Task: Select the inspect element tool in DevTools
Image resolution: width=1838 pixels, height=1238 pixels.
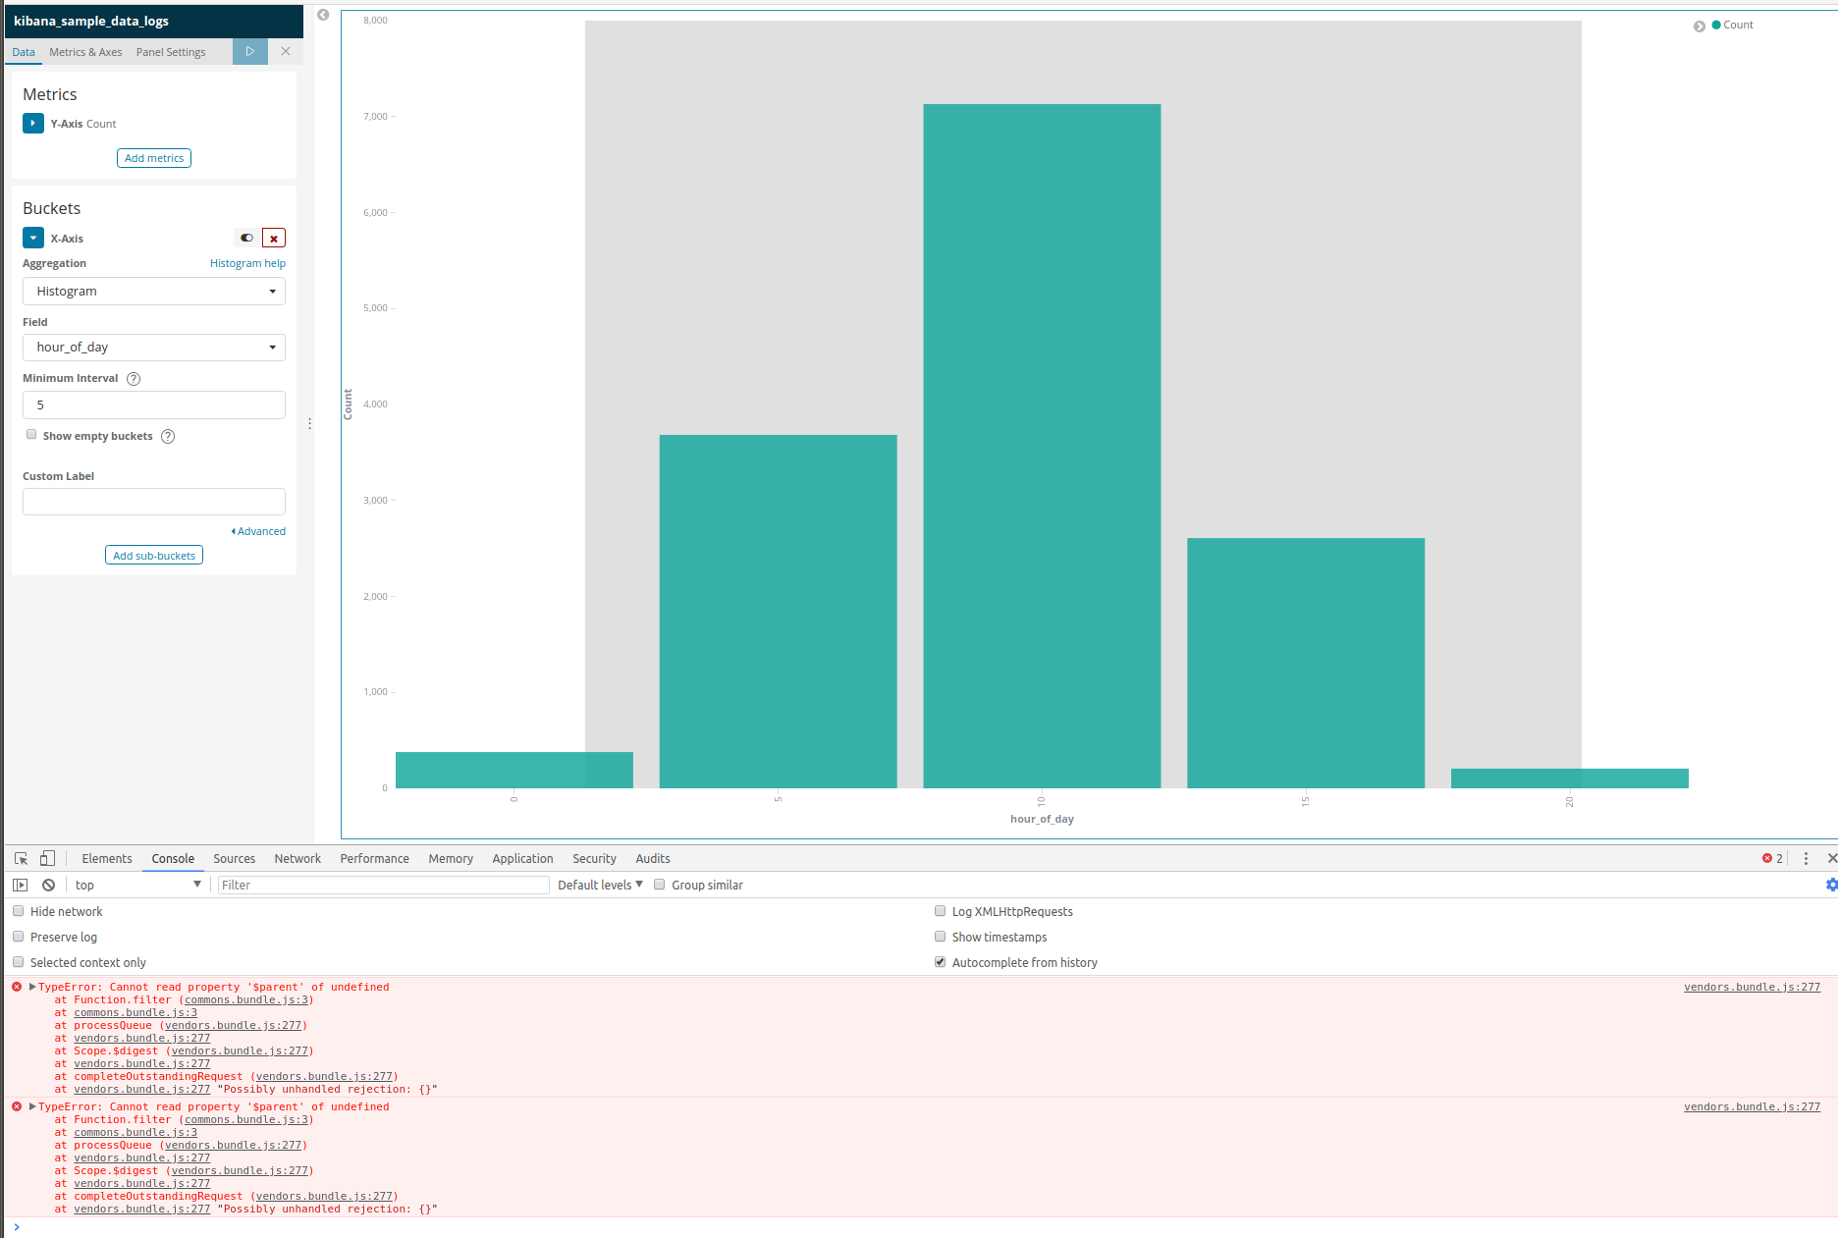Action: [x=20, y=857]
